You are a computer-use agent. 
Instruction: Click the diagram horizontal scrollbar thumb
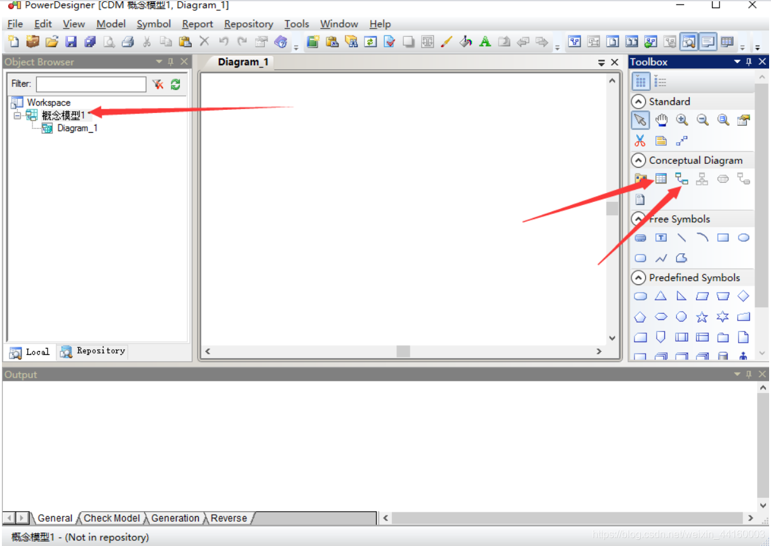pos(403,351)
